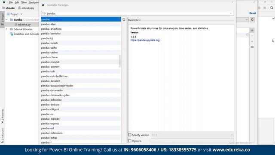
Task: Click the edureka.py file icon in tree
Action: [16, 25]
